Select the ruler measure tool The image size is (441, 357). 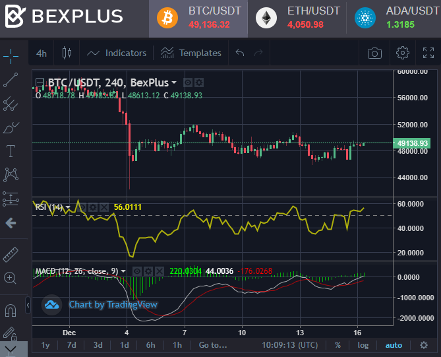[x=11, y=255]
